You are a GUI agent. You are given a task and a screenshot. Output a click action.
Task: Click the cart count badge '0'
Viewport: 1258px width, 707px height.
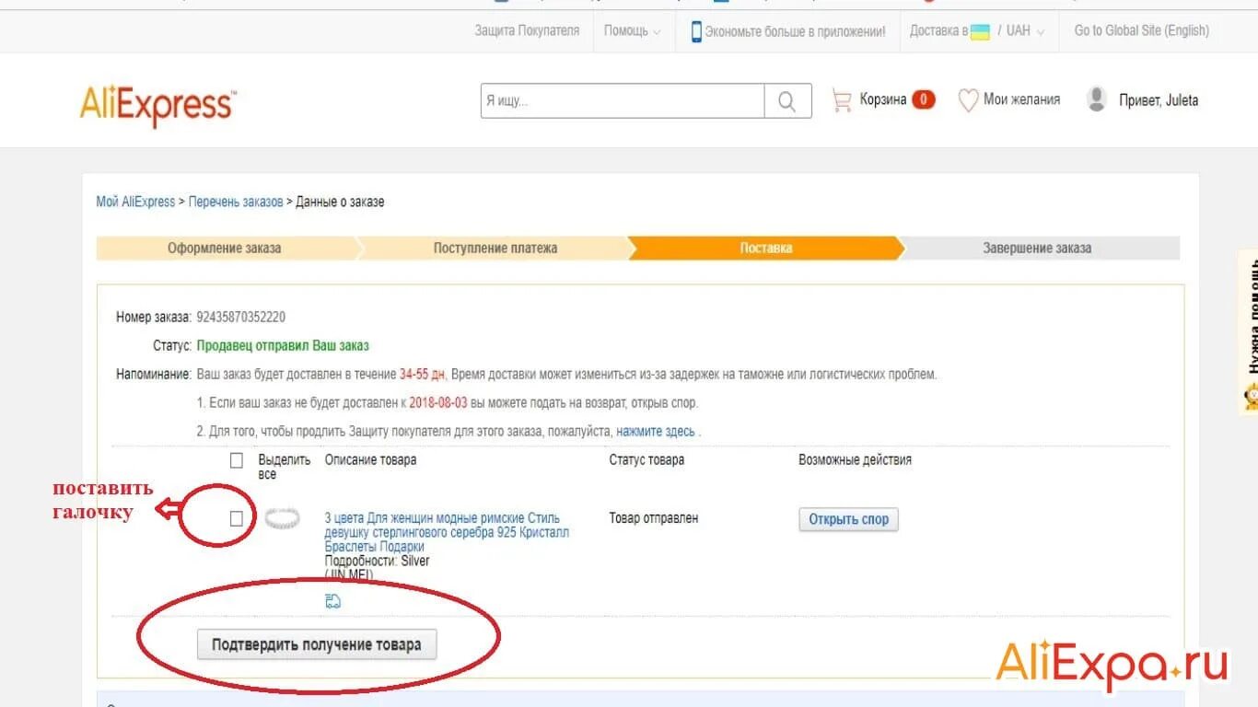[x=924, y=99]
